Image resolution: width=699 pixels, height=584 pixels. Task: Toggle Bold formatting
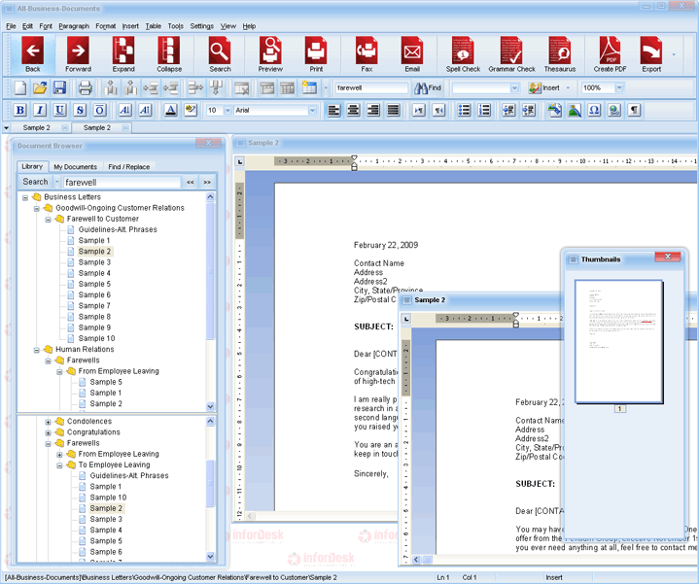coord(20,110)
